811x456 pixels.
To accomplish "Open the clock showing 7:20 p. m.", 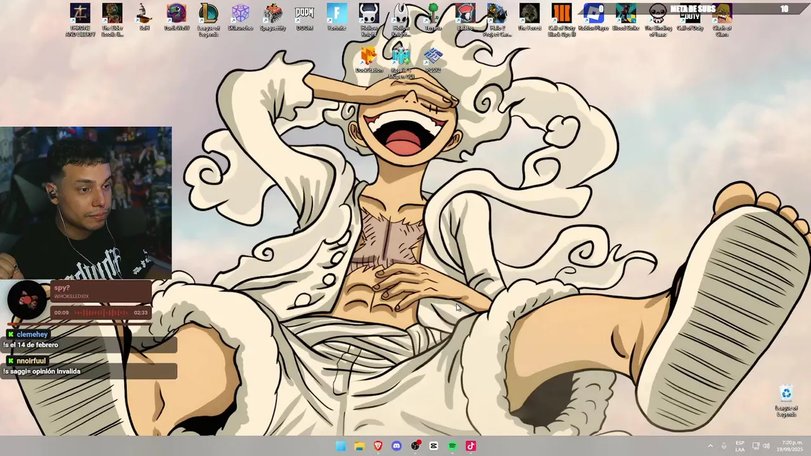I will point(791,446).
